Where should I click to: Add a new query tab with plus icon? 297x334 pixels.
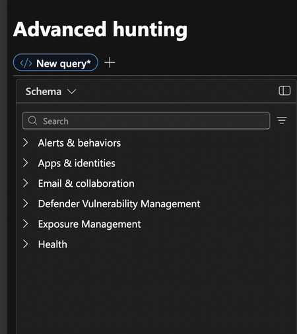pos(110,63)
